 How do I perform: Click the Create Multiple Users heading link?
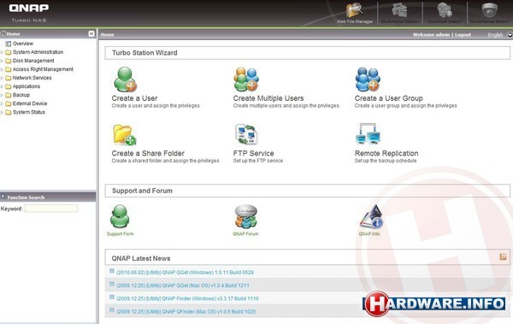(268, 98)
